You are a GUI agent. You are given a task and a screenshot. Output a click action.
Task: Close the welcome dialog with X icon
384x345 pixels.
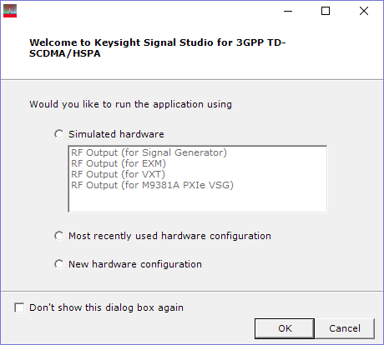pyautogui.click(x=364, y=11)
